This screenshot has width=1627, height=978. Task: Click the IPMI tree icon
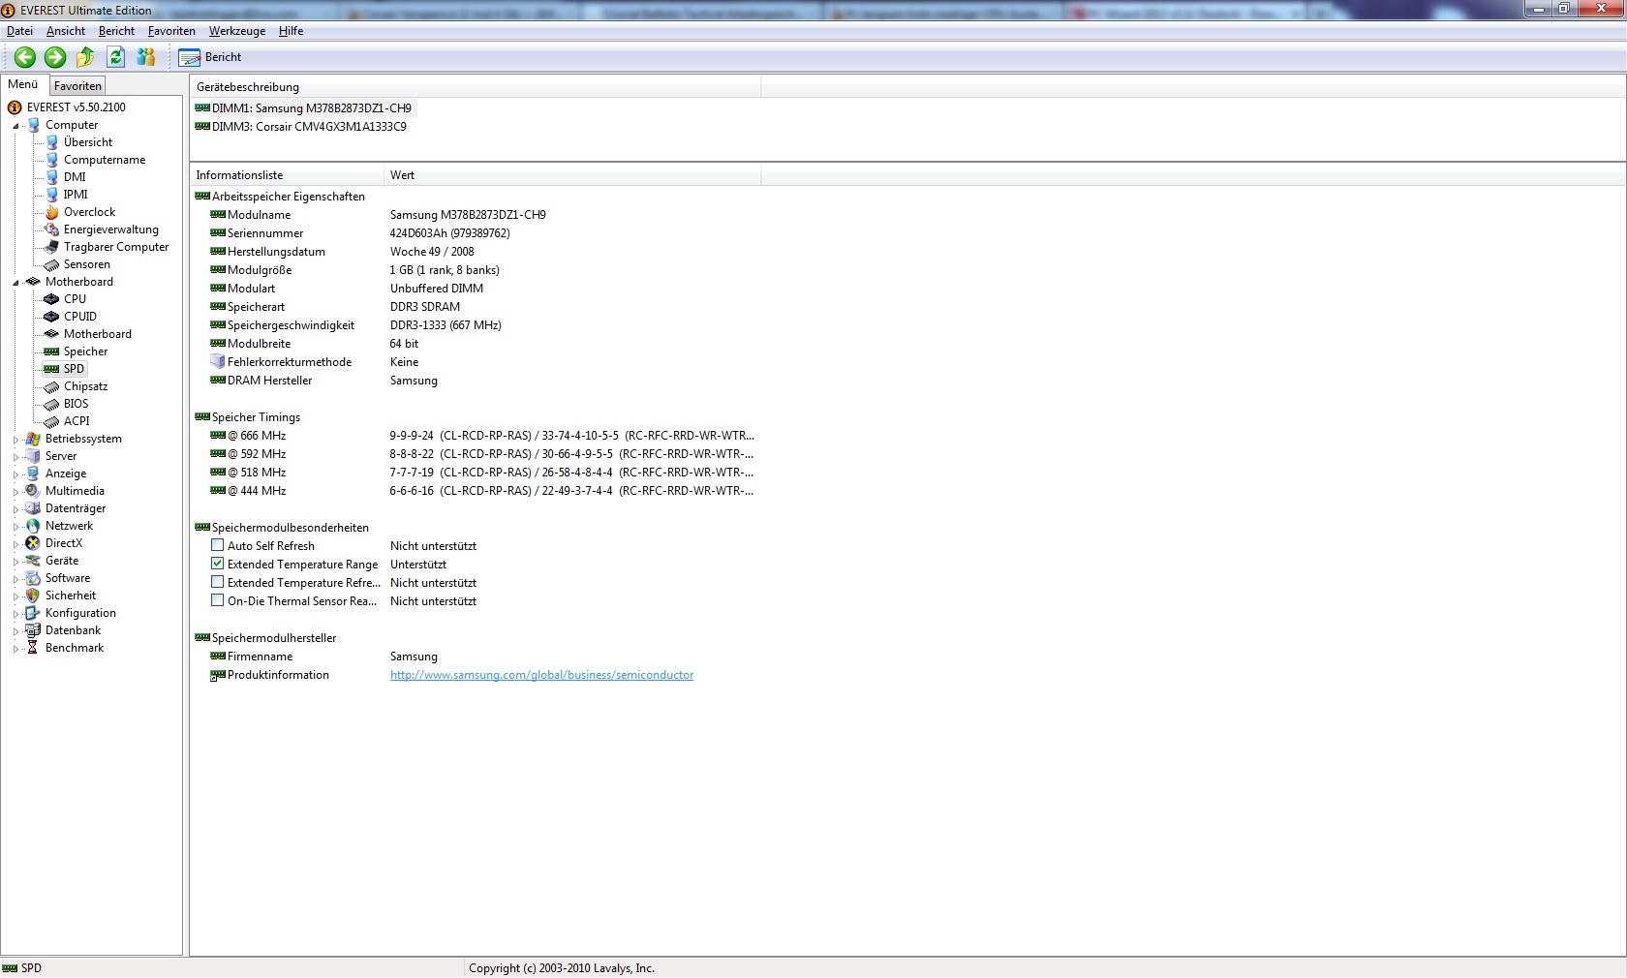52,195
